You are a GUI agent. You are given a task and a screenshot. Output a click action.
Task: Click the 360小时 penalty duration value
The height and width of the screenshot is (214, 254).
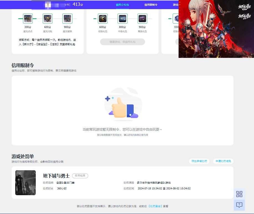[x=62, y=189]
